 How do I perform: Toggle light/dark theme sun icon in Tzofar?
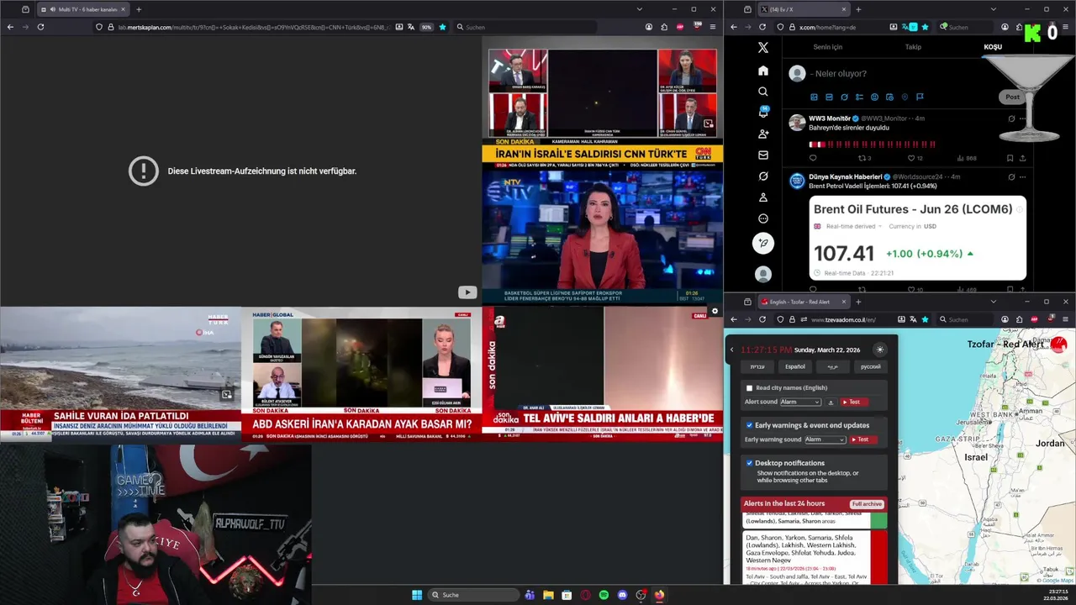point(880,350)
